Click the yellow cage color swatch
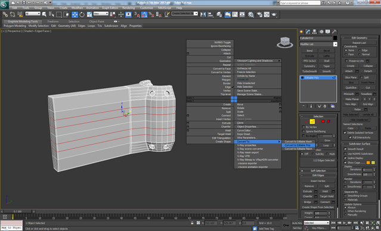This screenshot has width=381, height=231. click(373, 163)
